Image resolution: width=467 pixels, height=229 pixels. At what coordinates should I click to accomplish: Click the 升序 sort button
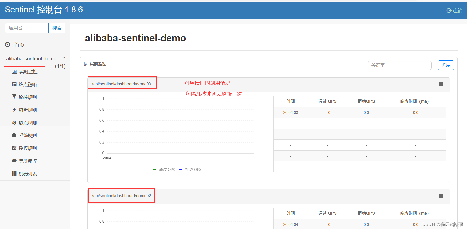(x=446, y=65)
